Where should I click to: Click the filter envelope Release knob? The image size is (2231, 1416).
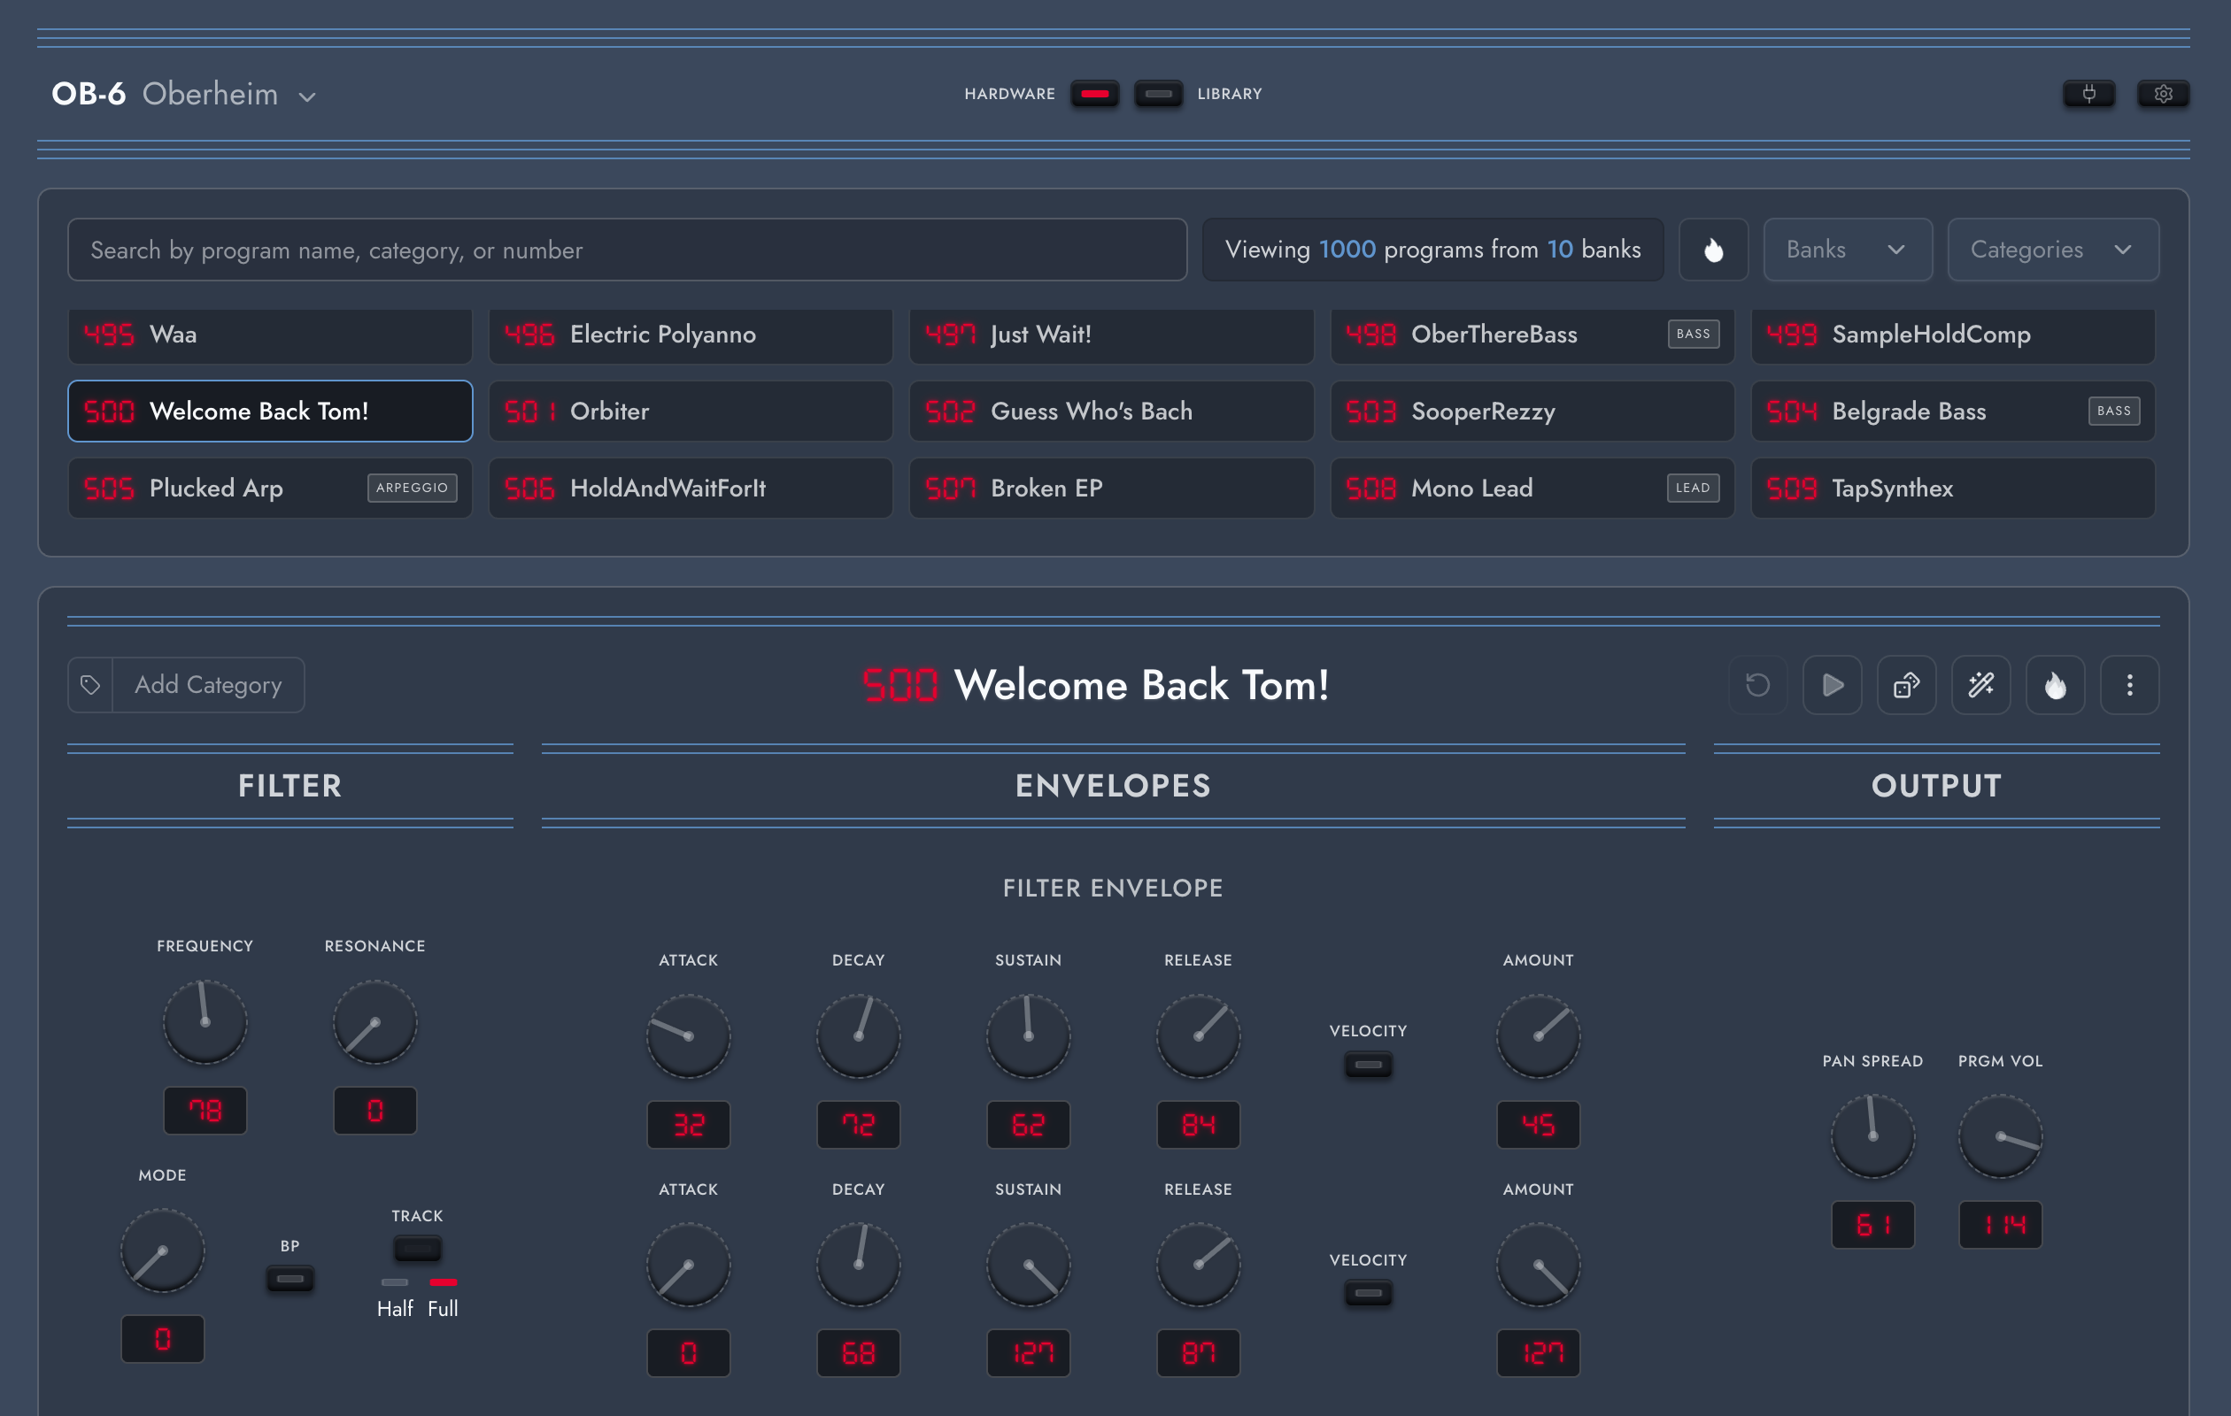click(x=1198, y=1035)
